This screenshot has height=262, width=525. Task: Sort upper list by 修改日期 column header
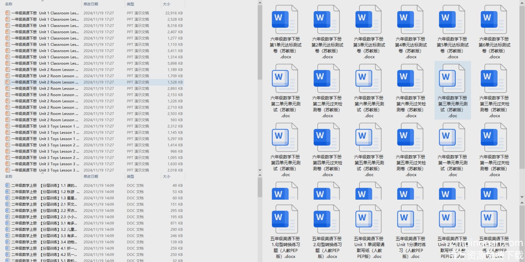[x=91, y=4]
